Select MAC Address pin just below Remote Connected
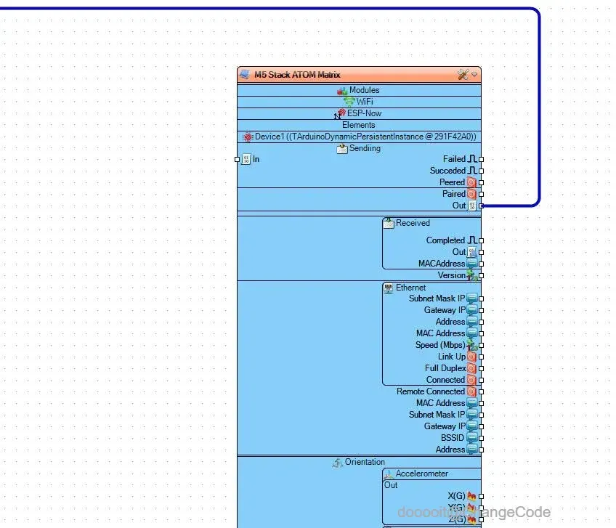Screen dimensions: 616x528 [x=481, y=404]
